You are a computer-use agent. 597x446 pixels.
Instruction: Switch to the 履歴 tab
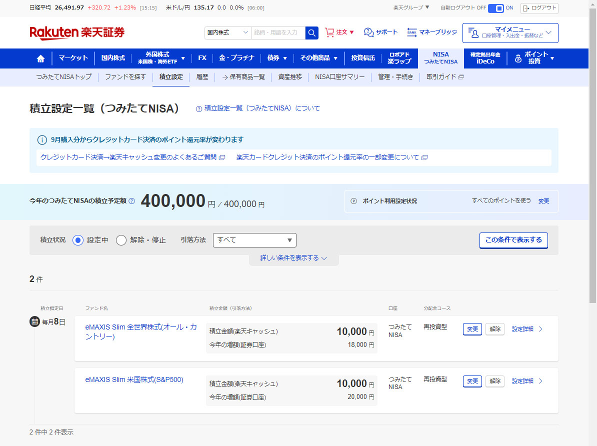[202, 77]
